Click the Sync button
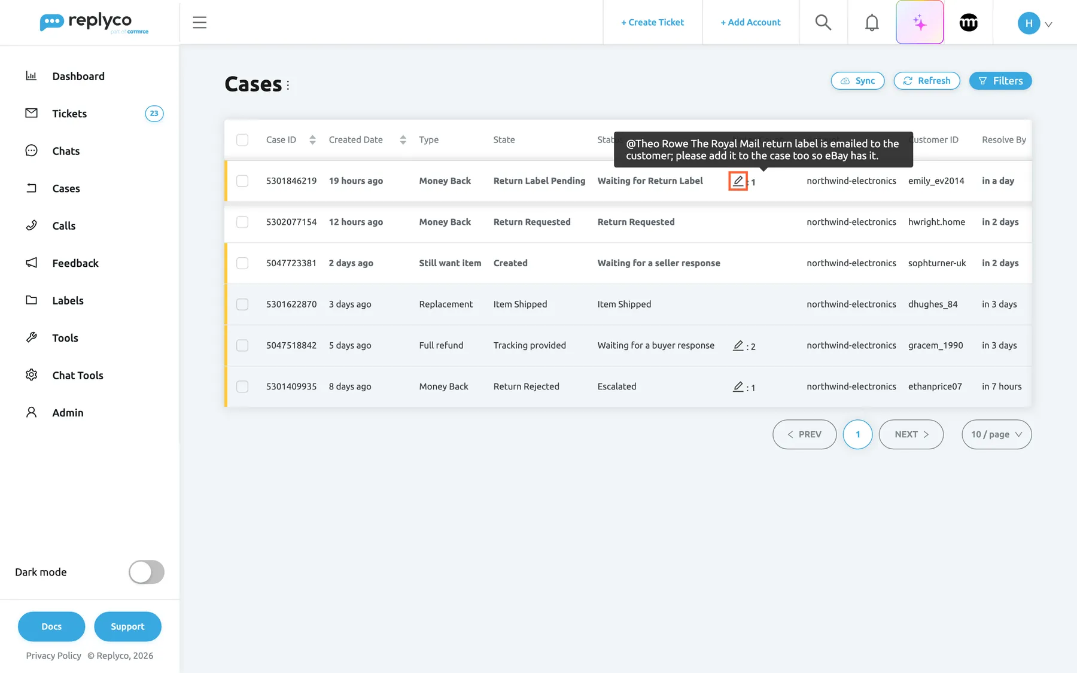The image size is (1077, 673). 857,81
